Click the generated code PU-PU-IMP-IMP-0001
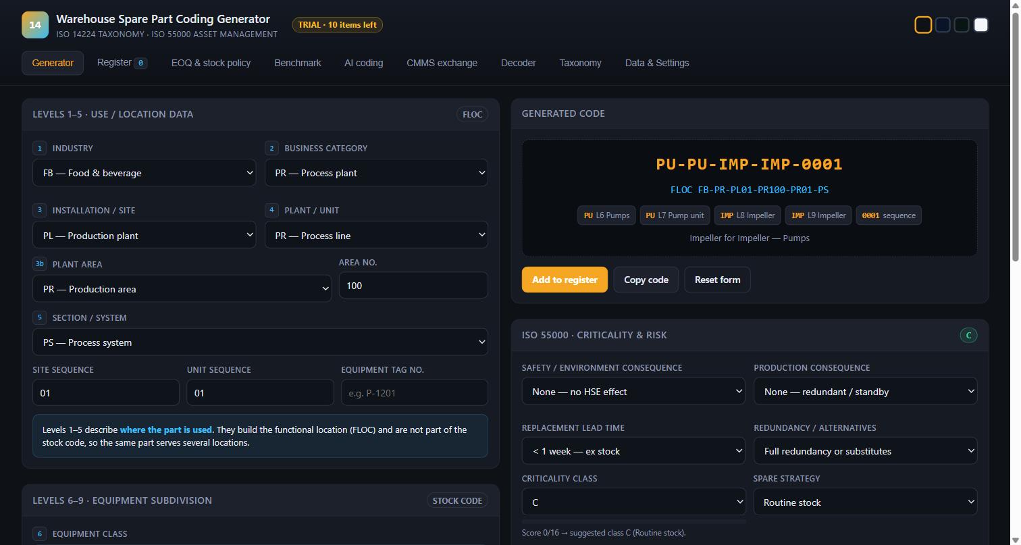 pos(750,164)
